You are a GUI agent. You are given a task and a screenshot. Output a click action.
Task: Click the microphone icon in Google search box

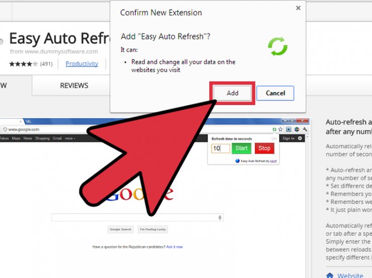(220, 218)
